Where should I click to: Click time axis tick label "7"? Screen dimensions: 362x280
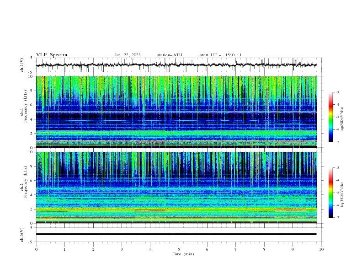pyautogui.click(x=236, y=249)
